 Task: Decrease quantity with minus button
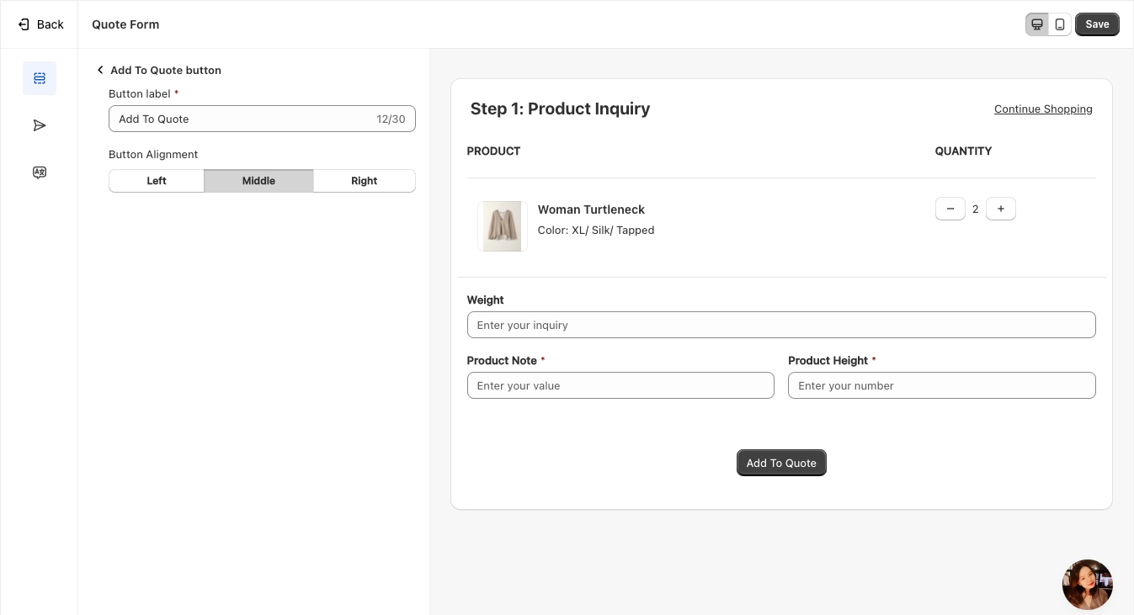point(950,209)
